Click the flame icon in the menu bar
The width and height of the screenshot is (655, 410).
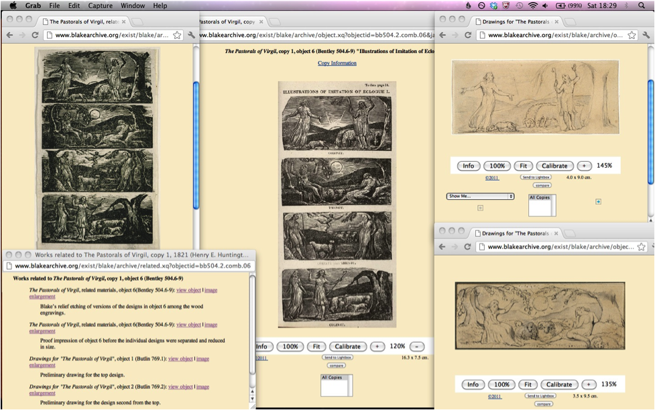(469, 5)
